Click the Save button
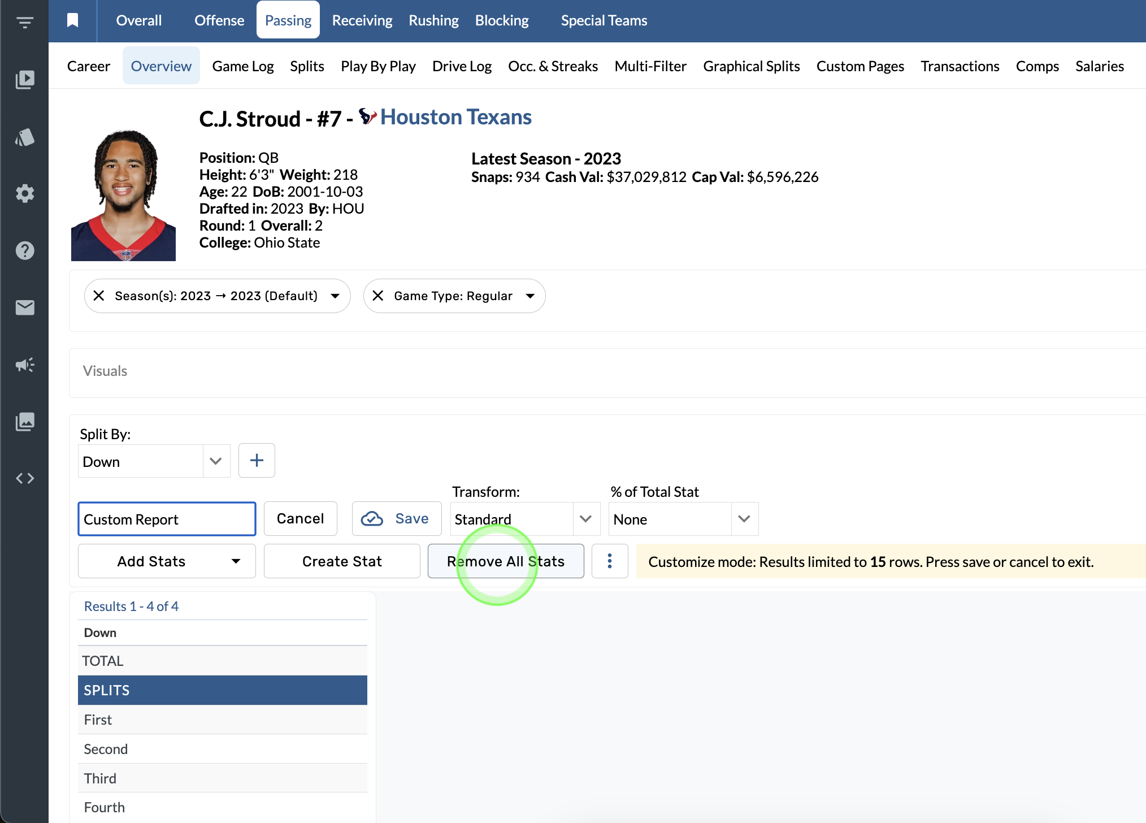 tap(396, 519)
